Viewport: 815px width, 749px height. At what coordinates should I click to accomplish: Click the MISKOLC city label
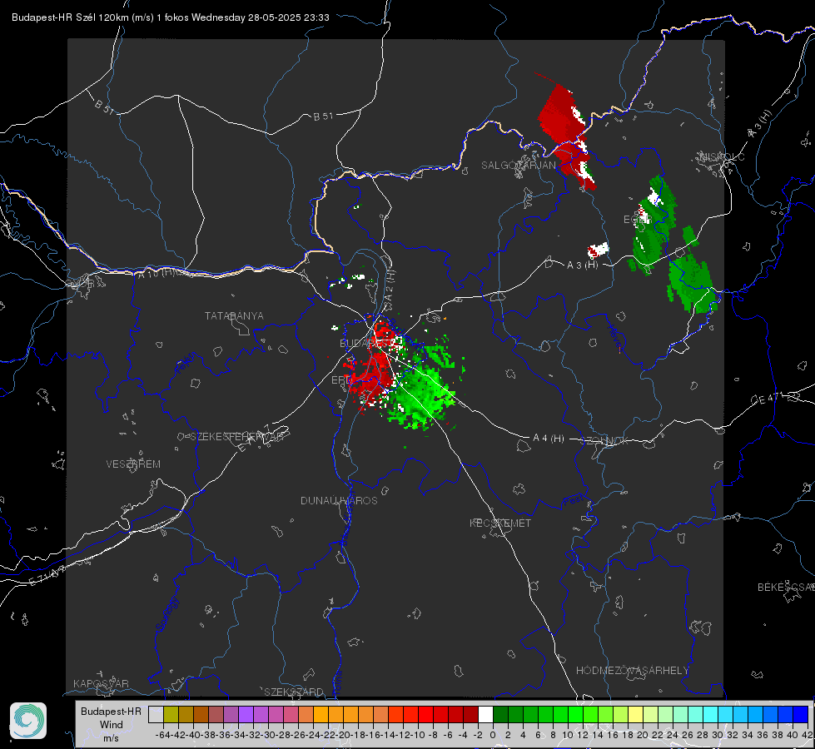pos(722,156)
